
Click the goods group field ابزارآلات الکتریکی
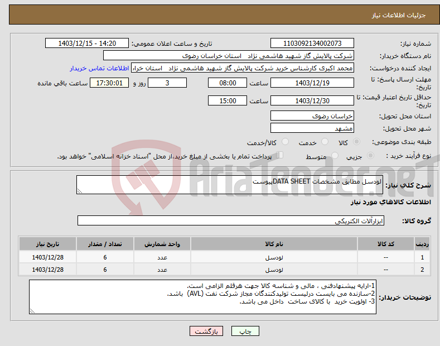(231, 221)
